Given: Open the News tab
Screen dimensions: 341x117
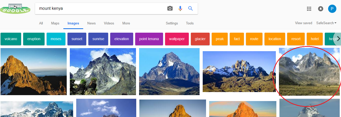Looking at the screenshot, I should [x=91, y=23].
